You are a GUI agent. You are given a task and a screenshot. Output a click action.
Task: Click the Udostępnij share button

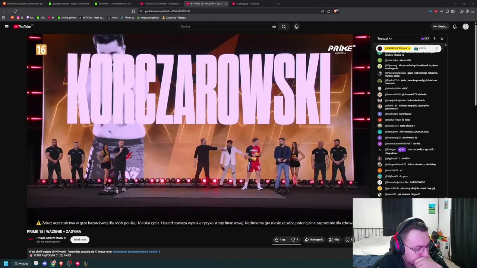click(x=313, y=240)
